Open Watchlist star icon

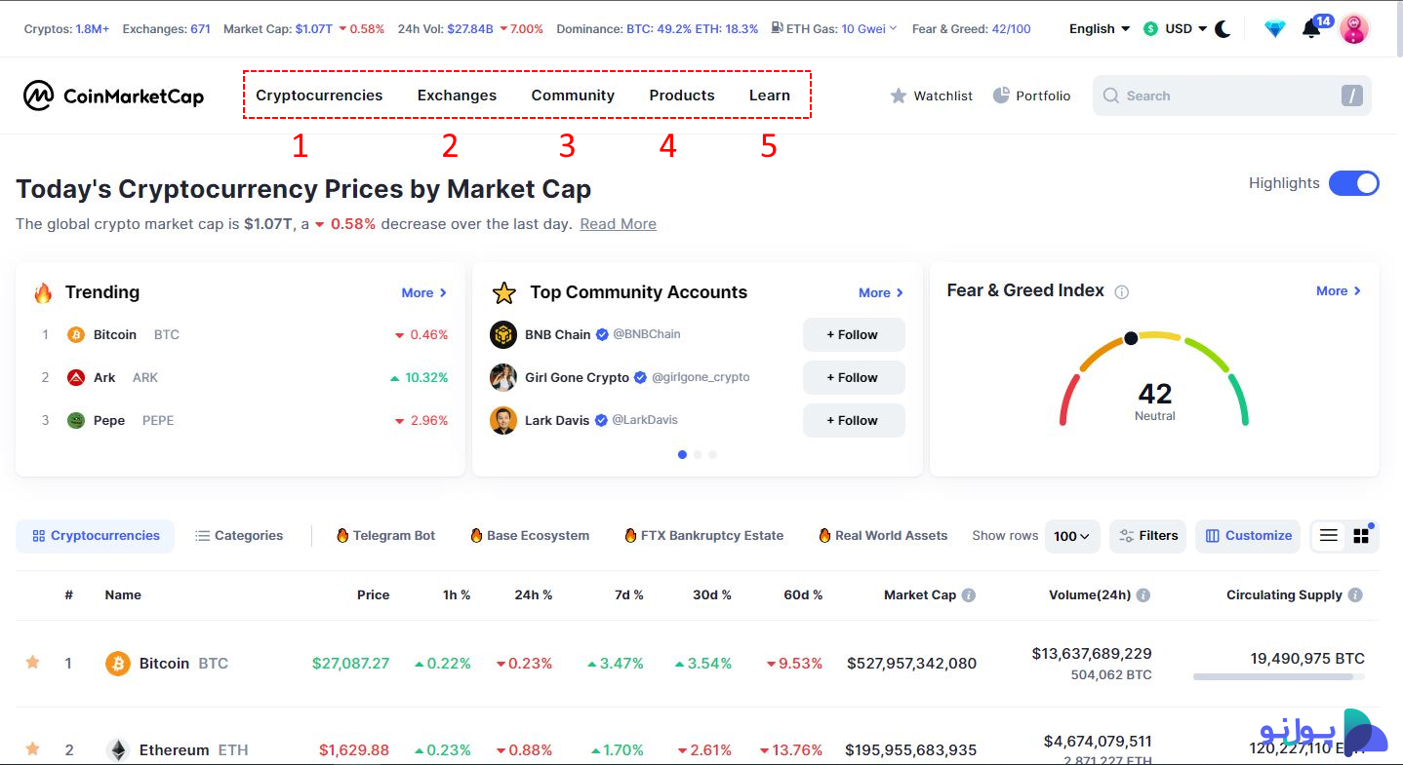pos(899,96)
